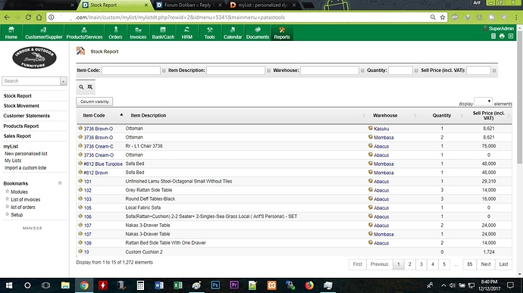Click the browser reload icon

[x=28, y=17]
